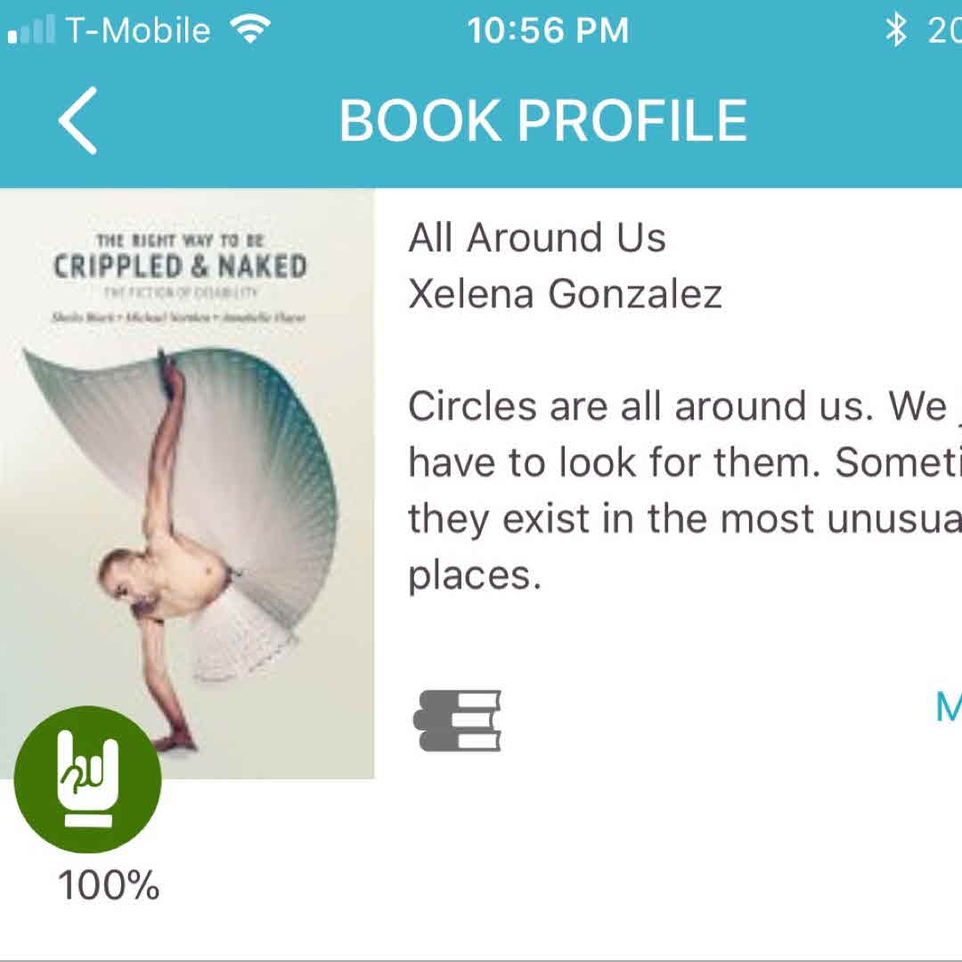Open author Xelena Gonzalez
Viewport: 962px width, 962px height.
pos(565,293)
